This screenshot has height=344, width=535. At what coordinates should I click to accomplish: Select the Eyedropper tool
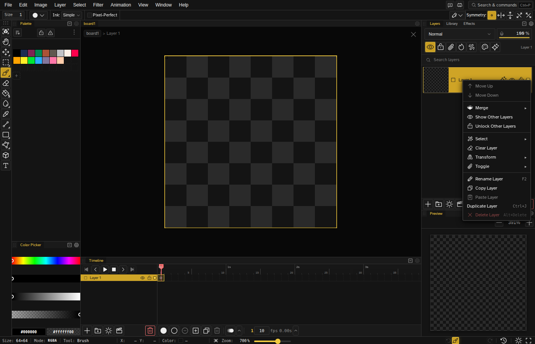6,114
